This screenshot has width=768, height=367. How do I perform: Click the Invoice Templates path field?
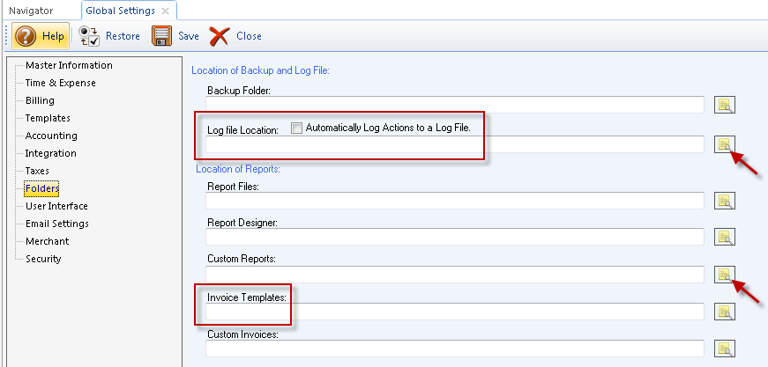coord(454,312)
